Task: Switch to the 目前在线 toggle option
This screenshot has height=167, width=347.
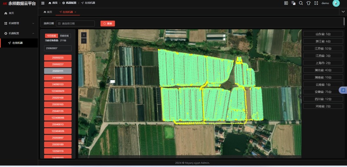Action: [x=64, y=36]
